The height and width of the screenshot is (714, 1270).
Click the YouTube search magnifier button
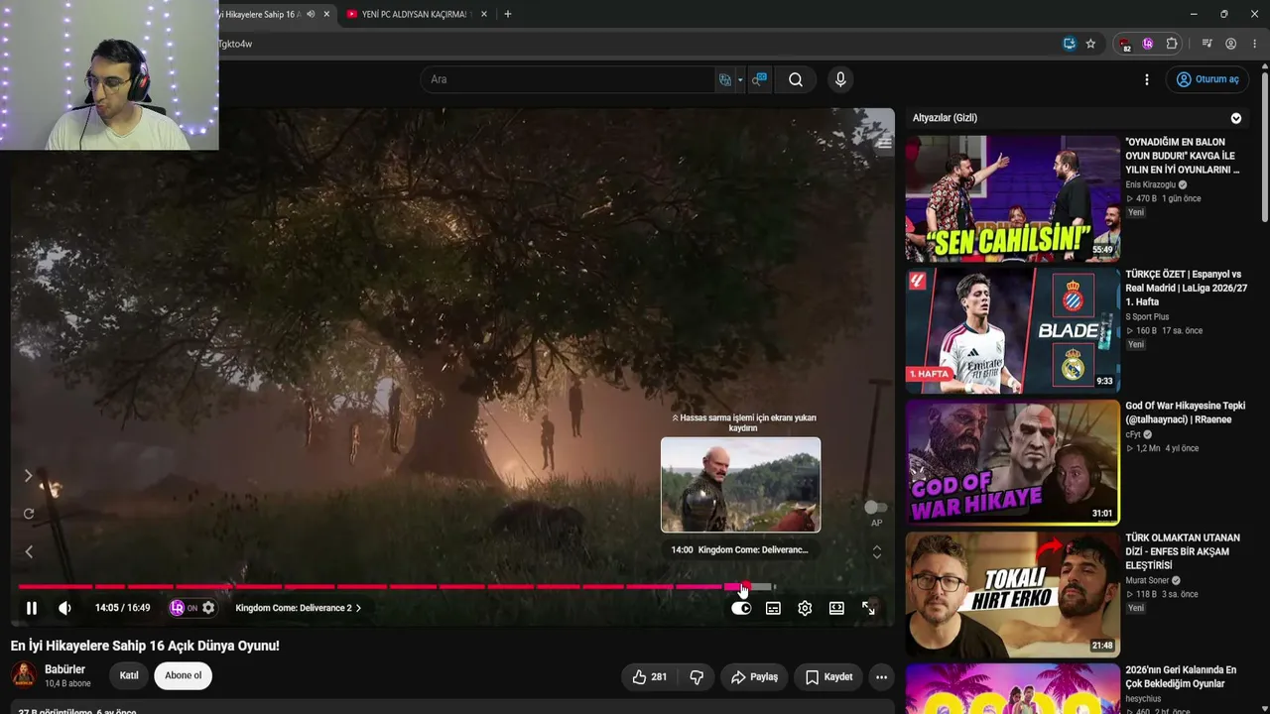[x=796, y=79]
